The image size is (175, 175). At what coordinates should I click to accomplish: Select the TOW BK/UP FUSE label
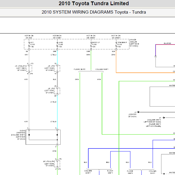pyautogui.click(x=122, y=44)
